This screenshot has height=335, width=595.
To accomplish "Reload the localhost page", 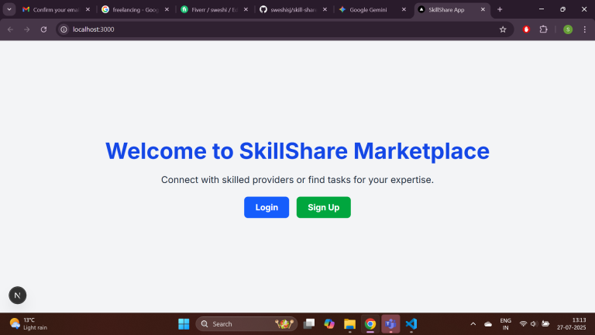I will (x=43, y=29).
